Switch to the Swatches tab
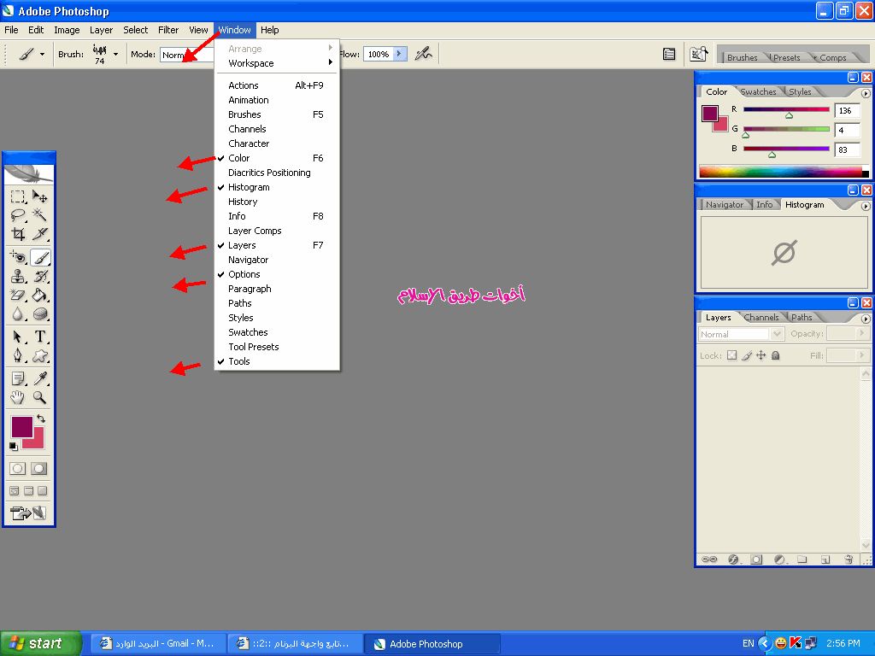The image size is (875, 656). 758,92
